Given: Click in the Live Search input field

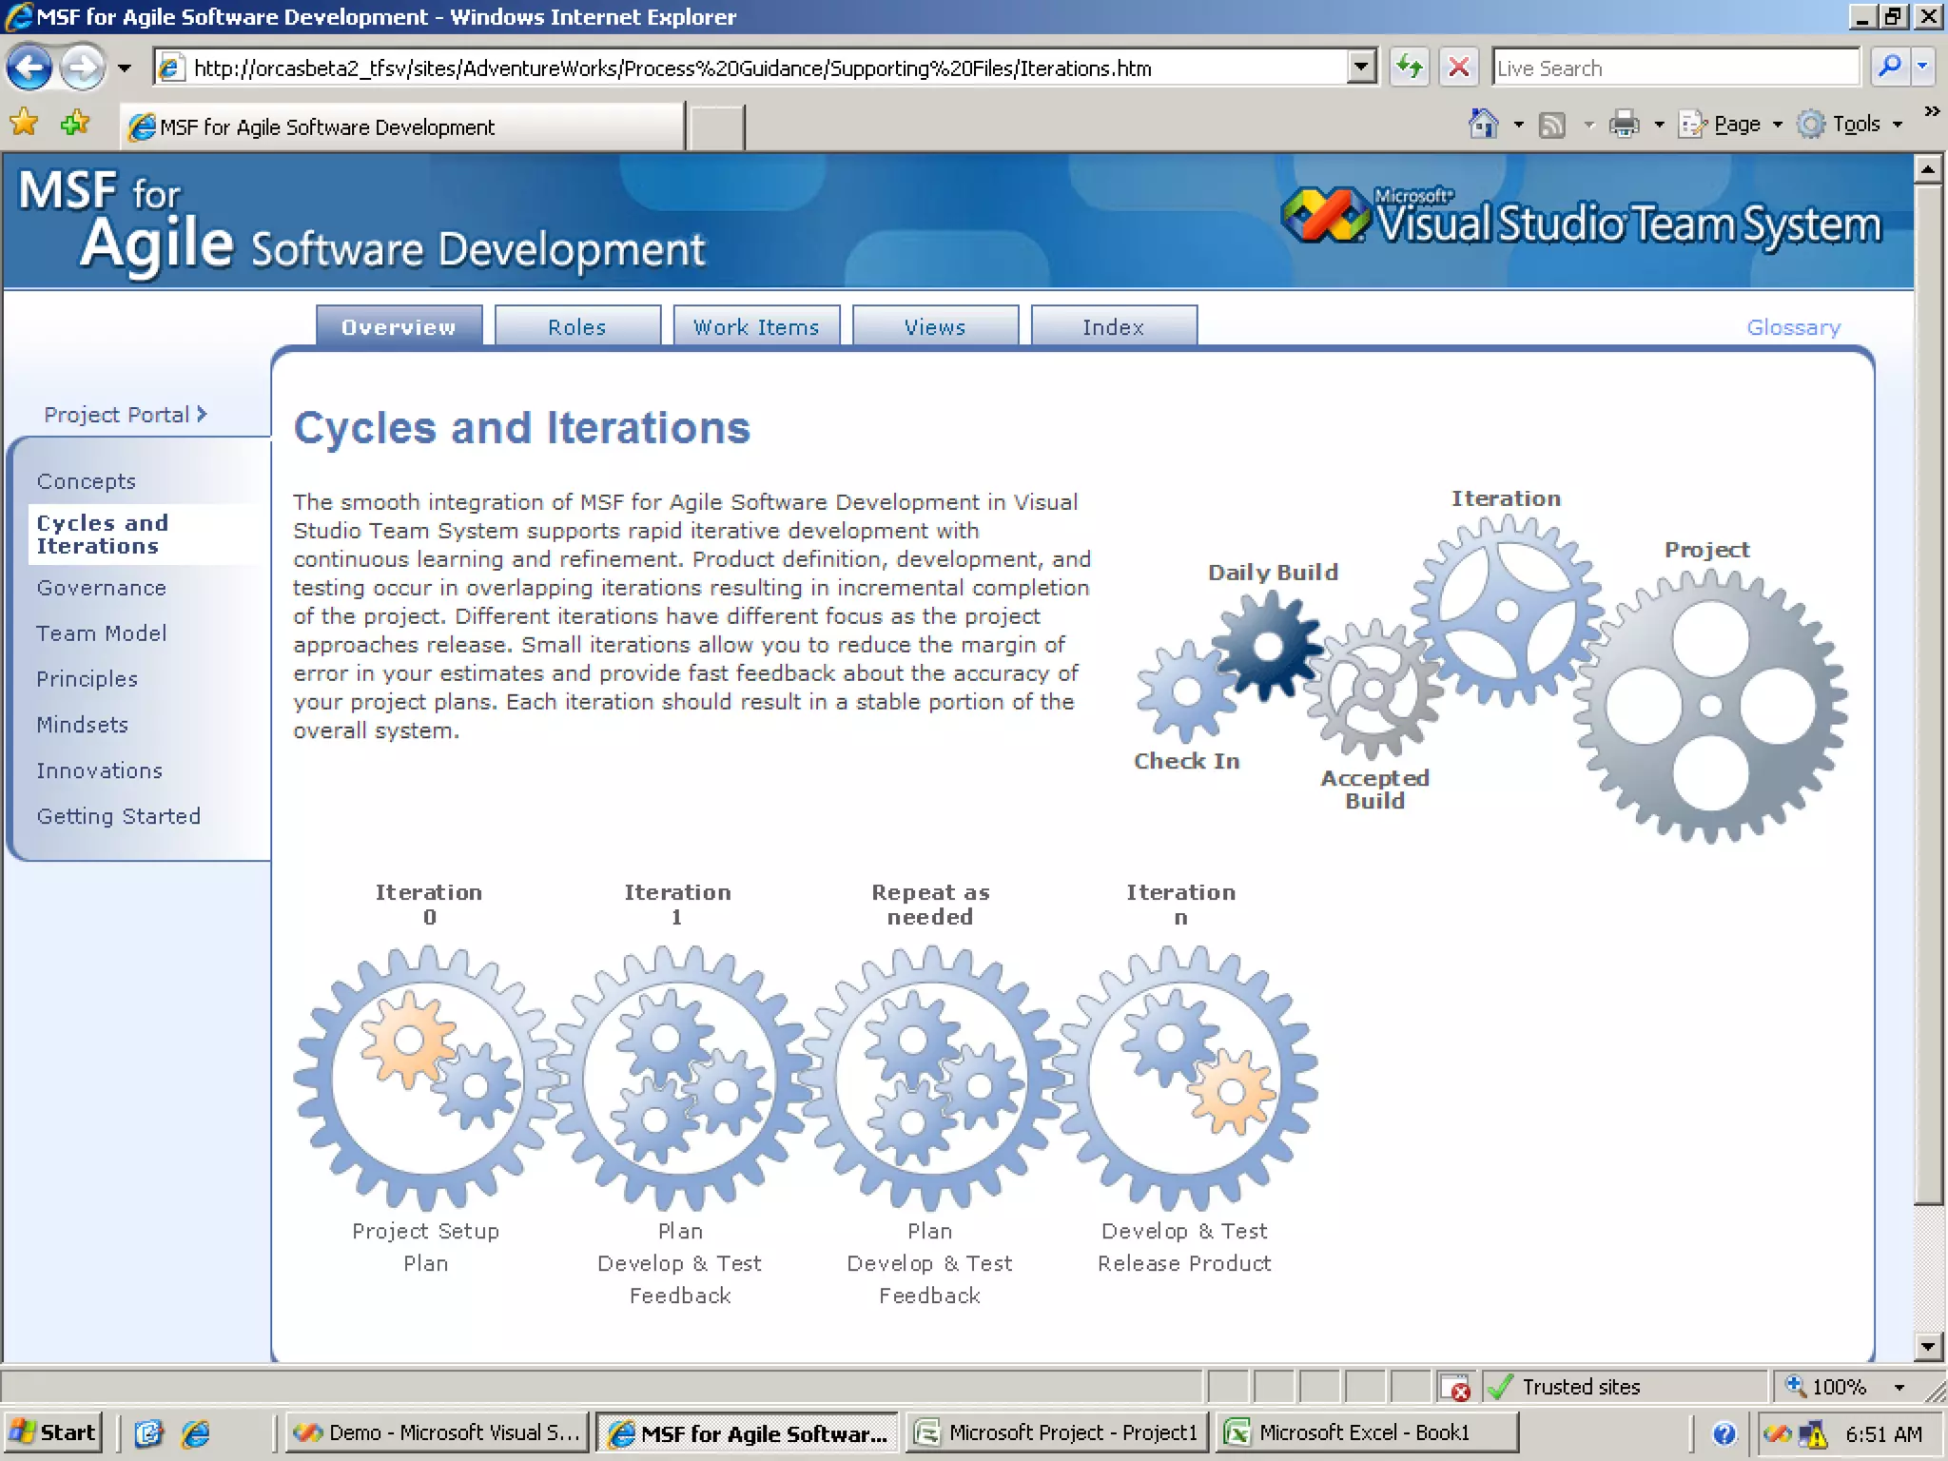Looking at the screenshot, I should (1674, 68).
